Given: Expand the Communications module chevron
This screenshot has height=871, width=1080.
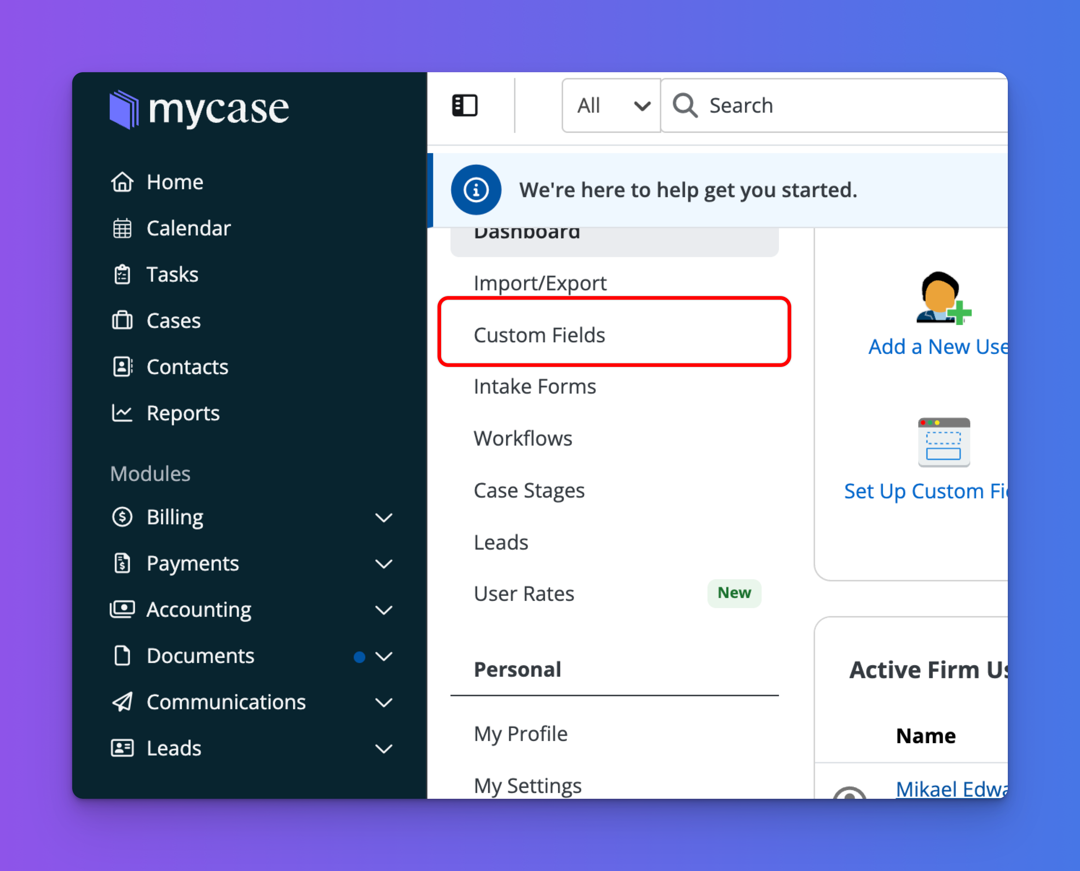Looking at the screenshot, I should (x=384, y=702).
